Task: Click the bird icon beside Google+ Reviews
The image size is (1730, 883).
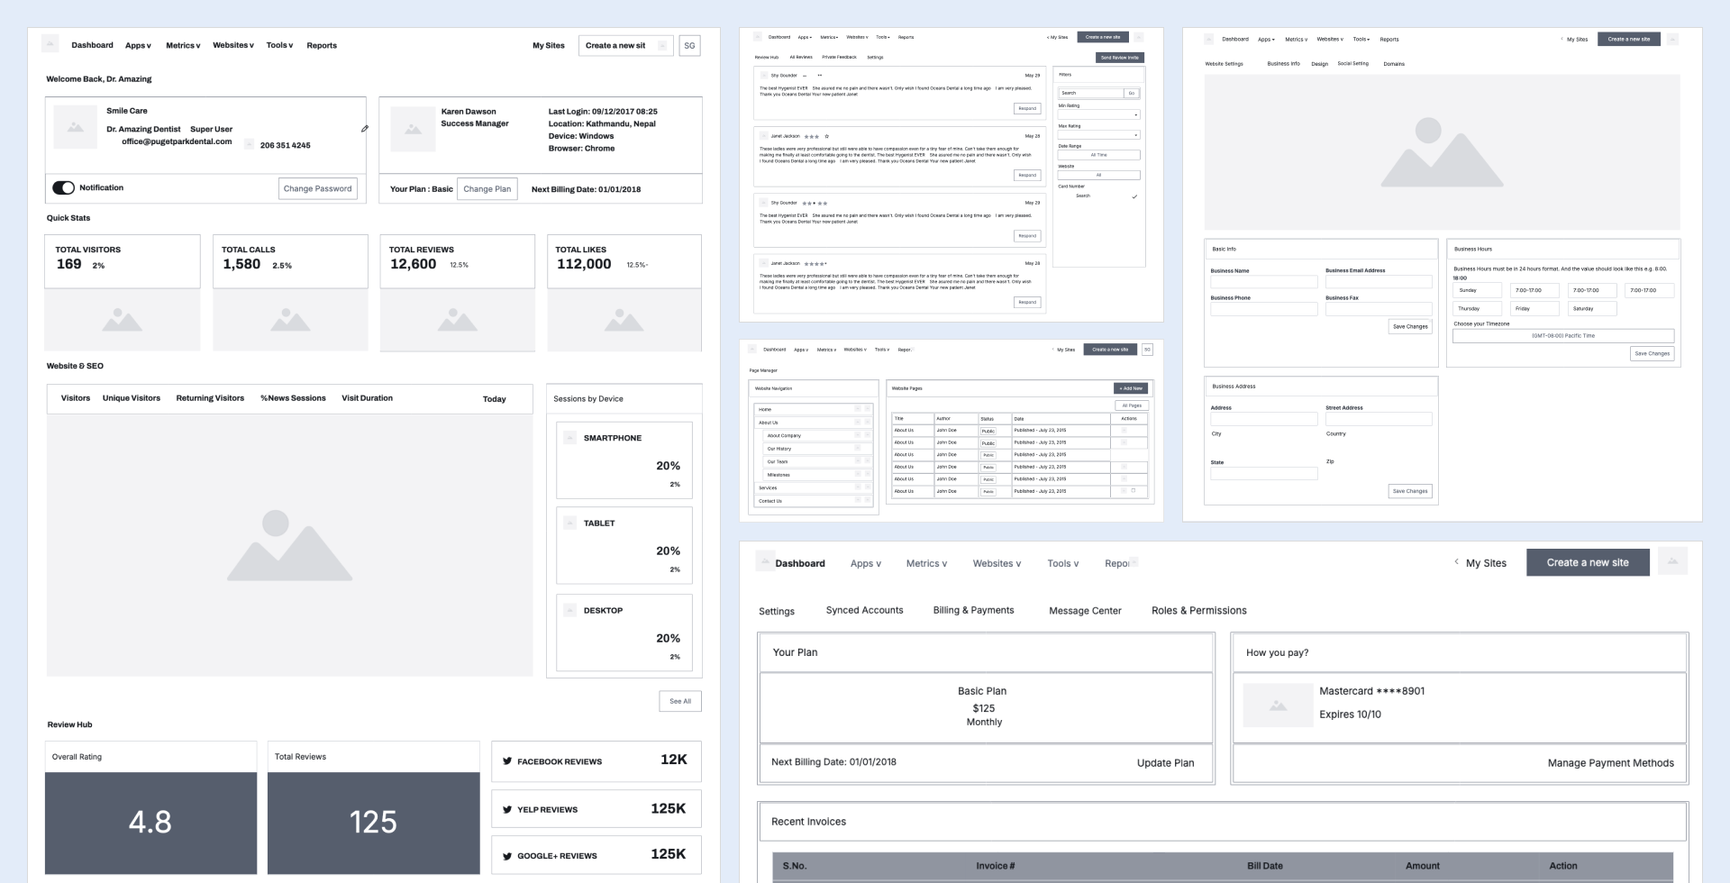Action: (x=507, y=856)
